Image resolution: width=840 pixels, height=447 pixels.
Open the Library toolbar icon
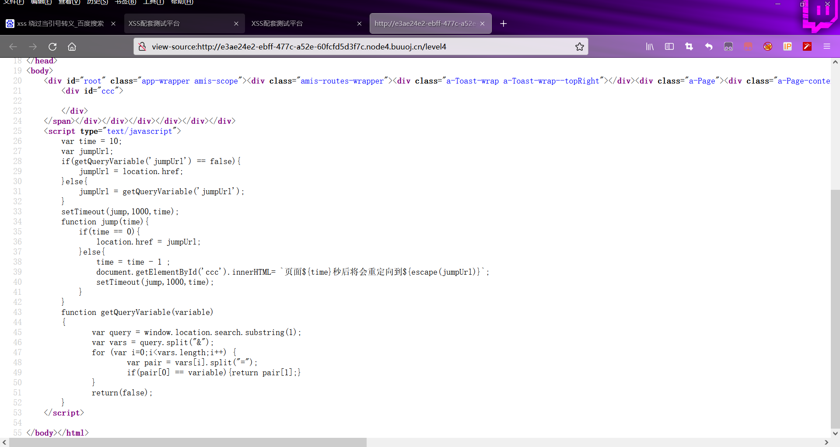tap(650, 46)
